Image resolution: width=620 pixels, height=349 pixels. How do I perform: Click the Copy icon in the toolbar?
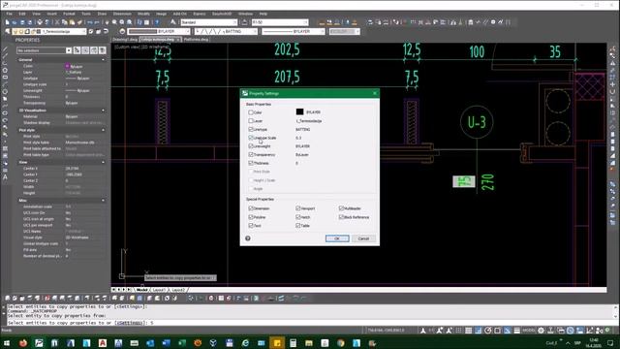pos(65,22)
